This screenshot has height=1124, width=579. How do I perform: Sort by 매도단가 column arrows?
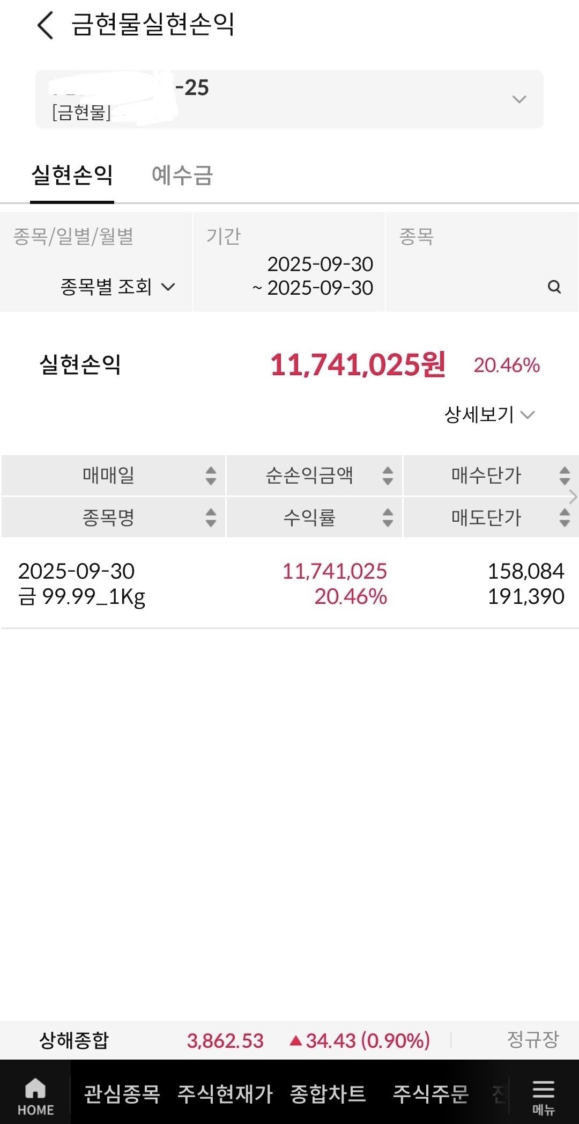564,517
